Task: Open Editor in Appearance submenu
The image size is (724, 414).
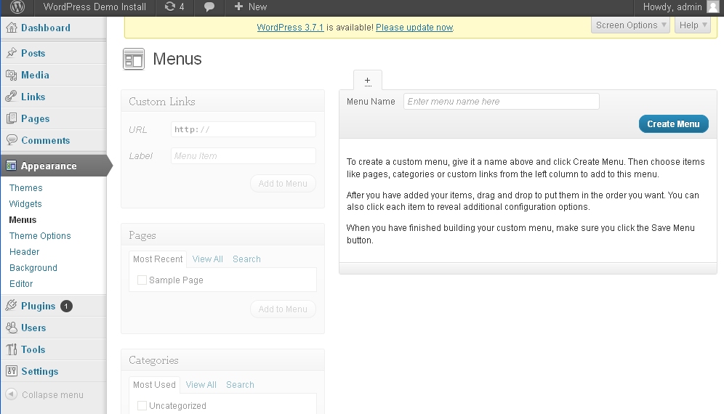Action: coord(21,283)
